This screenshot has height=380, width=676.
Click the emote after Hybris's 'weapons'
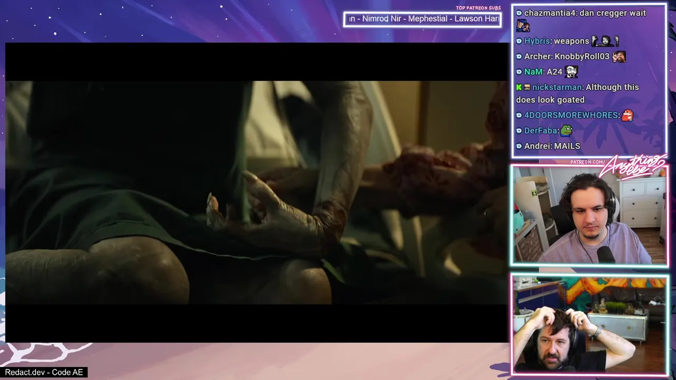[x=605, y=41]
